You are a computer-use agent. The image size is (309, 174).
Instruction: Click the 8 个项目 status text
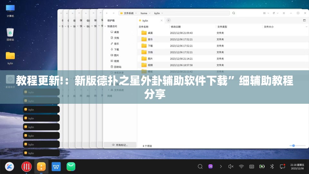tap(147, 146)
